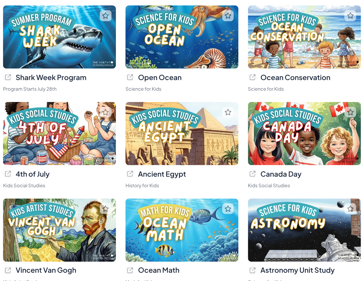Click star icon on Astronomy card

click(x=350, y=209)
